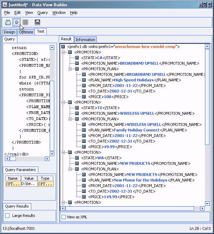
Task: Switch to the Optimize tab
Action: click(x=26, y=32)
